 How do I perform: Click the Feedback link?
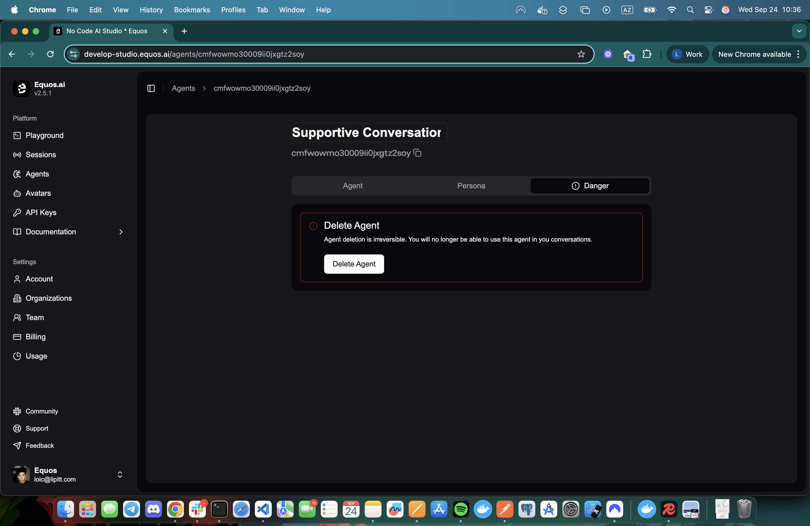39,445
